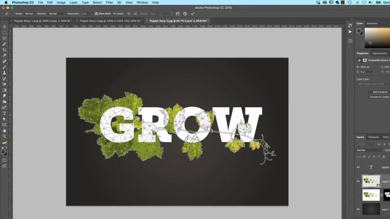Open the Density dropdown
The image size is (390, 219).
(x=57, y=14)
